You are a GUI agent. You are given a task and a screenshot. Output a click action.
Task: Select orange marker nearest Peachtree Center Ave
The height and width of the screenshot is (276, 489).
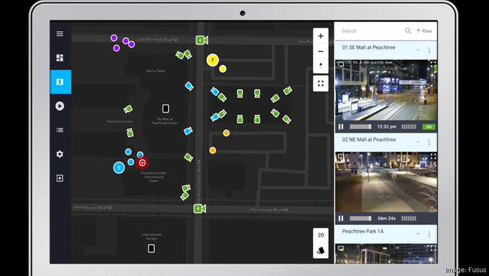tap(212, 150)
